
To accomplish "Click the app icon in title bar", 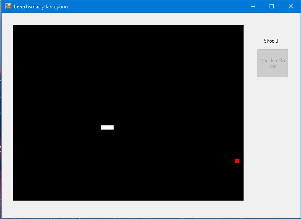I will (x=8, y=7).
